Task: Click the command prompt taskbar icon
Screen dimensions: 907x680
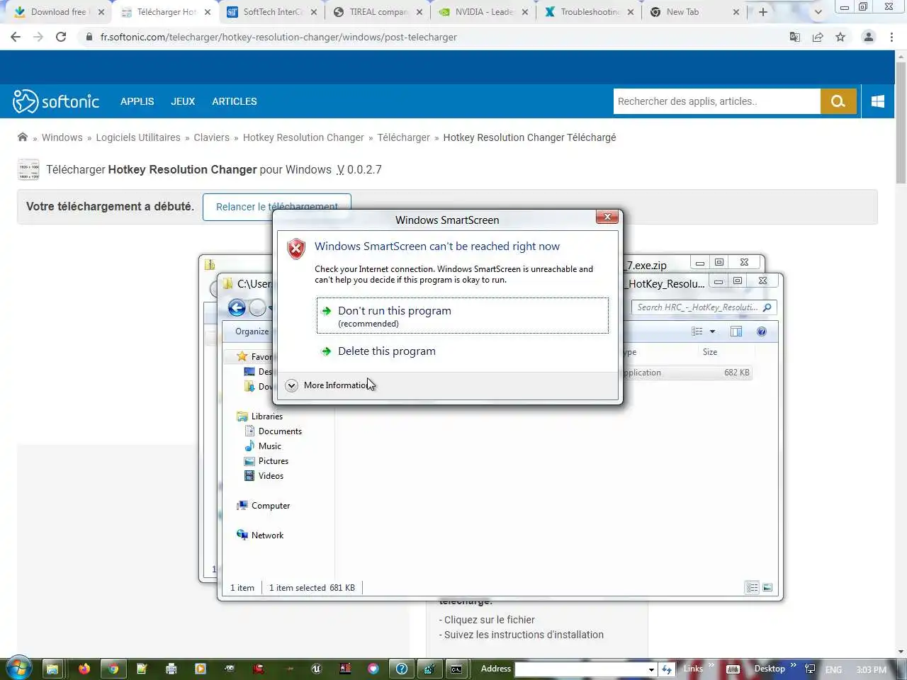Action: (x=456, y=669)
